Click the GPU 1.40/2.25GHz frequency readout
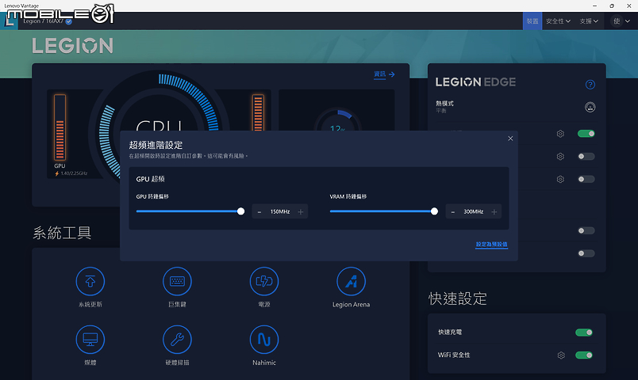The width and height of the screenshot is (638, 380). pyautogui.click(x=71, y=173)
